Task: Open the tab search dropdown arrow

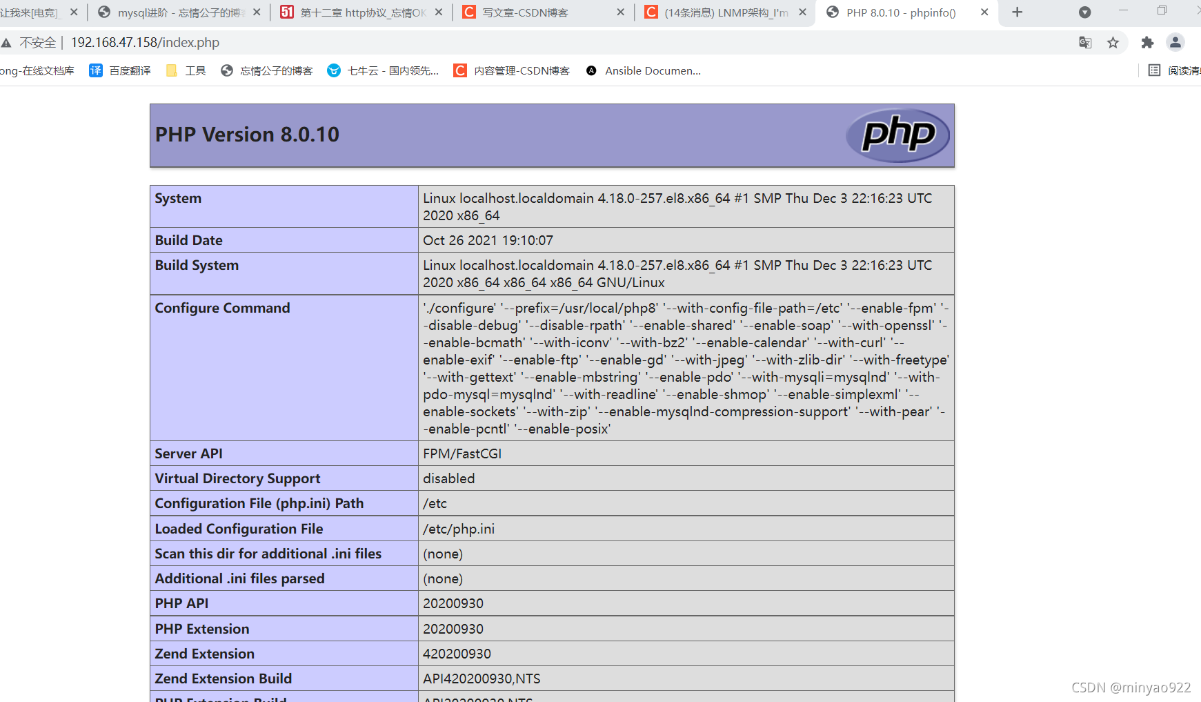Action: click(1084, 12)
